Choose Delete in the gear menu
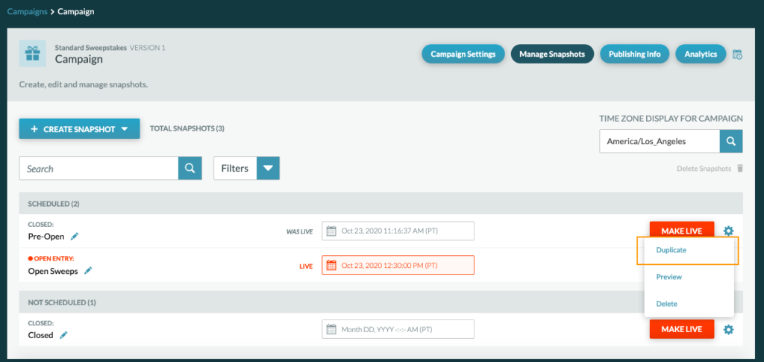 pos(667,304)
